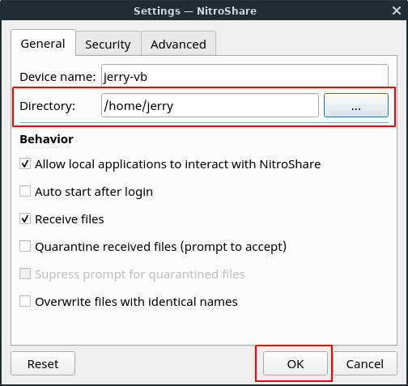Screen dimensions: 408x386
Task: Enable Auto start after login
Action: (25, 191)
